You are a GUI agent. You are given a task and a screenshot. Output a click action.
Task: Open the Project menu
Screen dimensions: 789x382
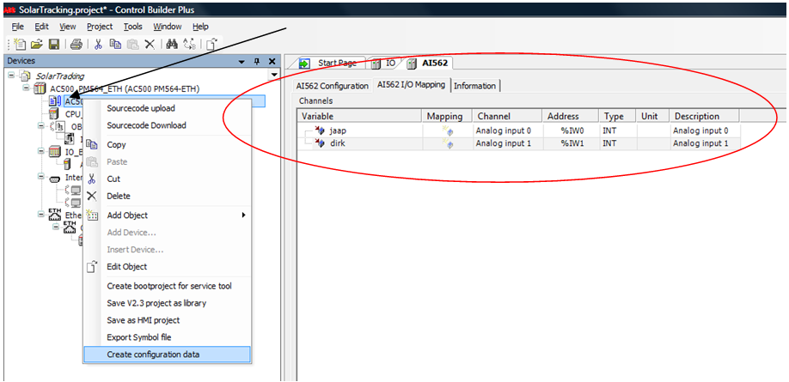100,27
